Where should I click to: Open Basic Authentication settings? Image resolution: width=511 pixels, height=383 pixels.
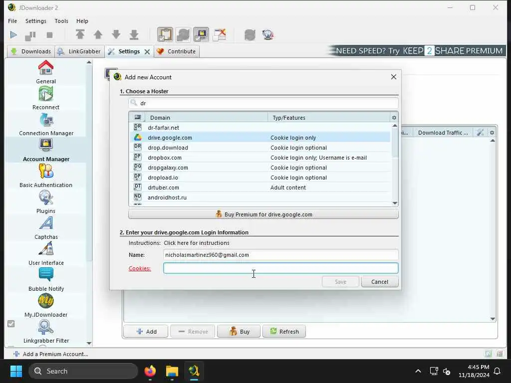point(46,176)
